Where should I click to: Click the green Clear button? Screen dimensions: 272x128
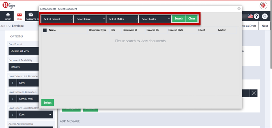coord(192,18)
